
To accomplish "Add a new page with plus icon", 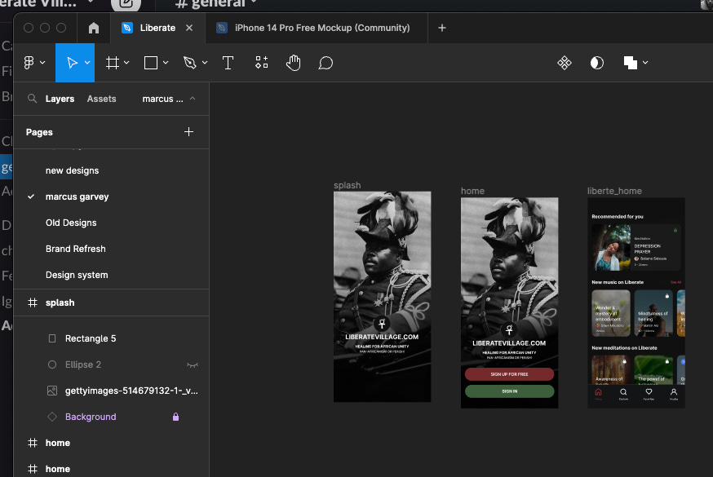I will [188, 132].
